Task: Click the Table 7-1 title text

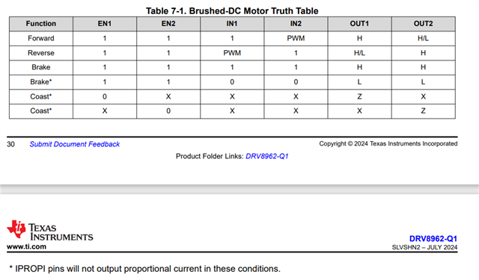Action: tap(232, 11)
